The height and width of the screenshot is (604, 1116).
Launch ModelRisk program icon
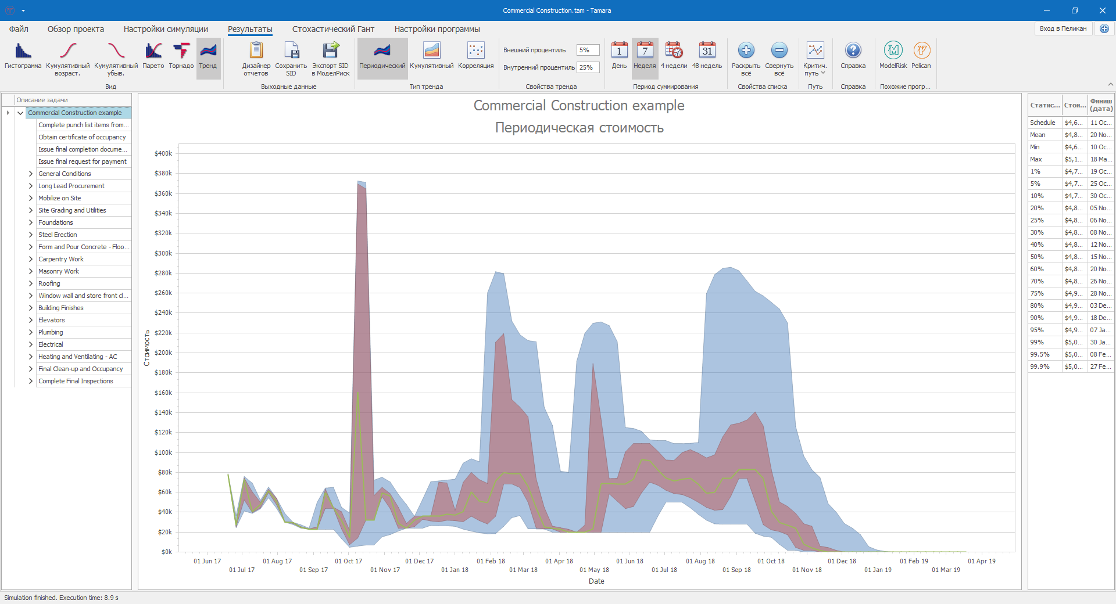pos(893,56)
